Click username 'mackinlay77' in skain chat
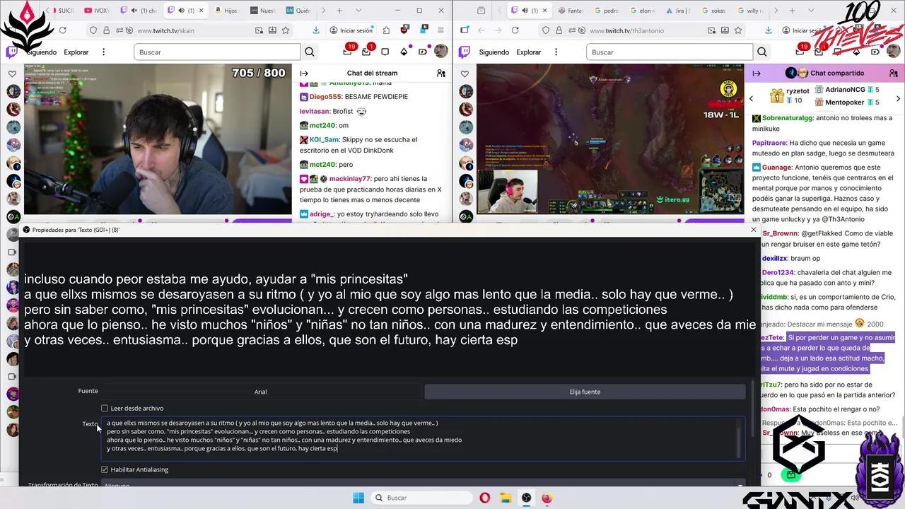 [350, 179]
